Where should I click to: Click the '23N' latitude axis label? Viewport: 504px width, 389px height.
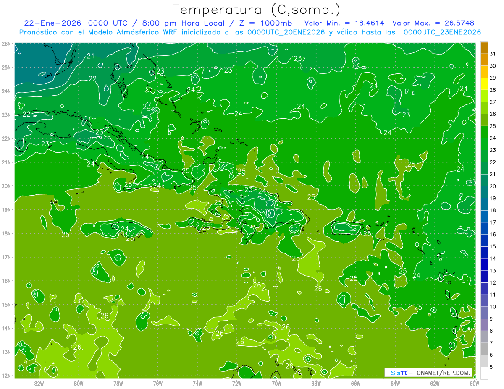[6, 115]
